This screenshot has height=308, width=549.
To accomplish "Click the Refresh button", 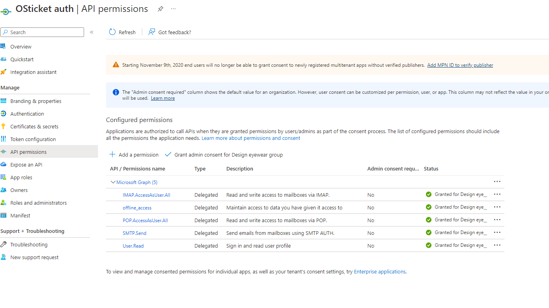I will coord(122,32).
